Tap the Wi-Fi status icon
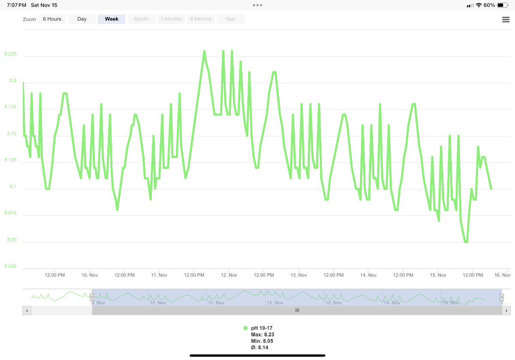 (479, 5)
